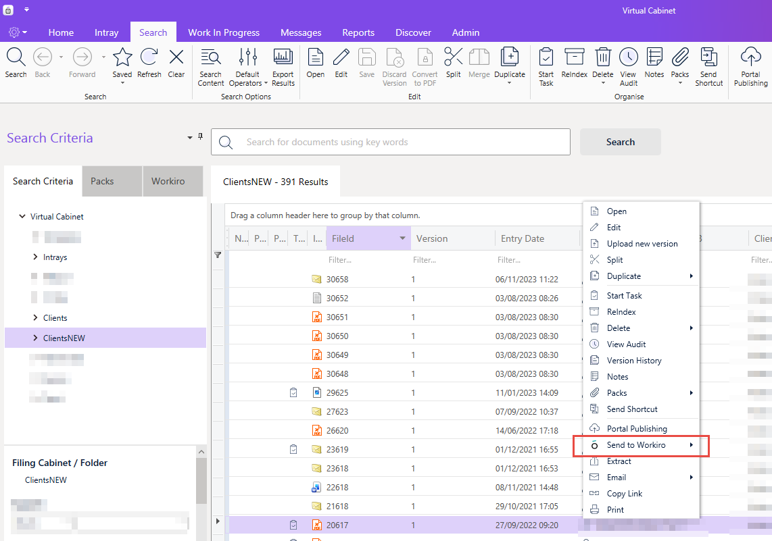Switch to the Packs panel tab
The image size is (772, 541).
click(102, 181)
